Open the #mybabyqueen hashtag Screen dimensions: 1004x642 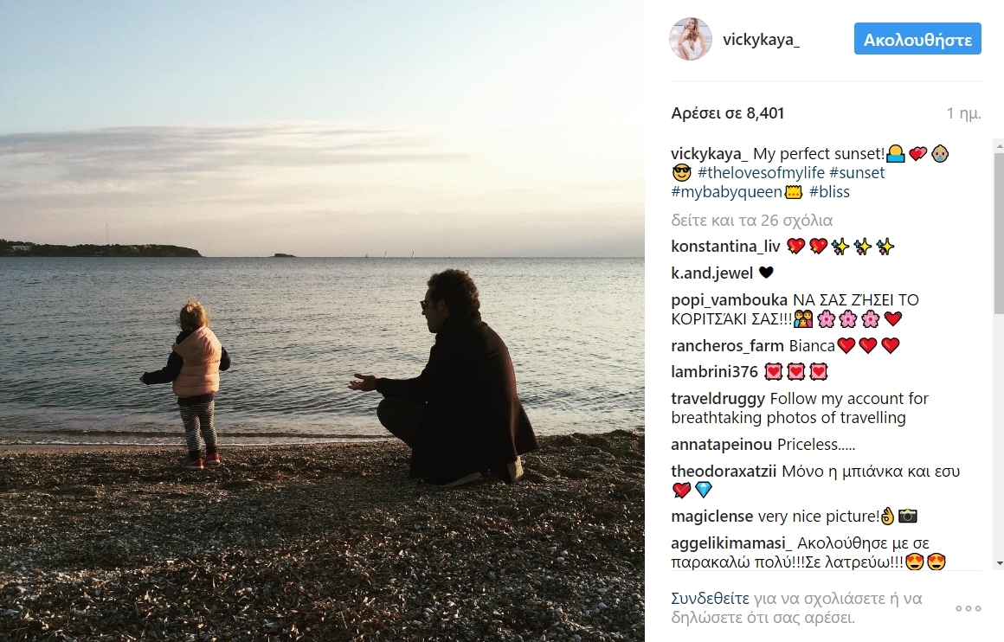pyautogui.click(x=727, y=192)
